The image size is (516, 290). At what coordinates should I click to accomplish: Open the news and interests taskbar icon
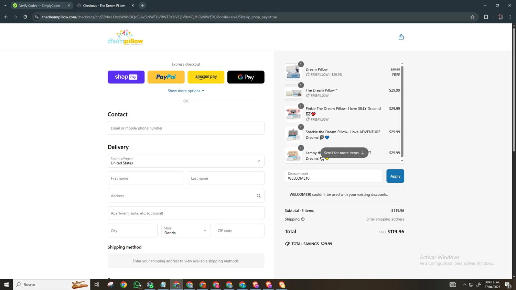click(x=453, y=285)
